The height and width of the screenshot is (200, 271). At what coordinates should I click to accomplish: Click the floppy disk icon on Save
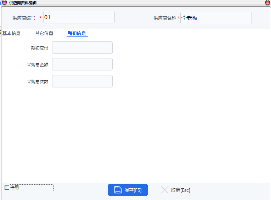coord(118,190)
